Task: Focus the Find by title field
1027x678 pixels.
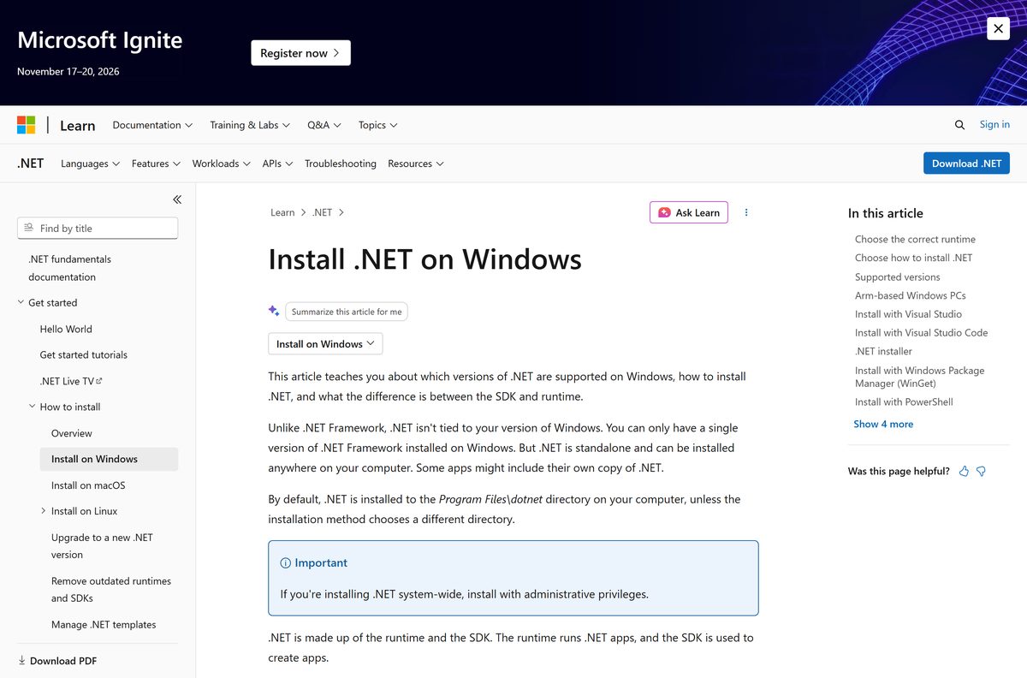Action: (98, 228)
